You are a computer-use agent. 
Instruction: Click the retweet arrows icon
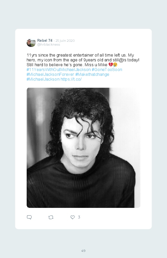(x=51, y=218)
